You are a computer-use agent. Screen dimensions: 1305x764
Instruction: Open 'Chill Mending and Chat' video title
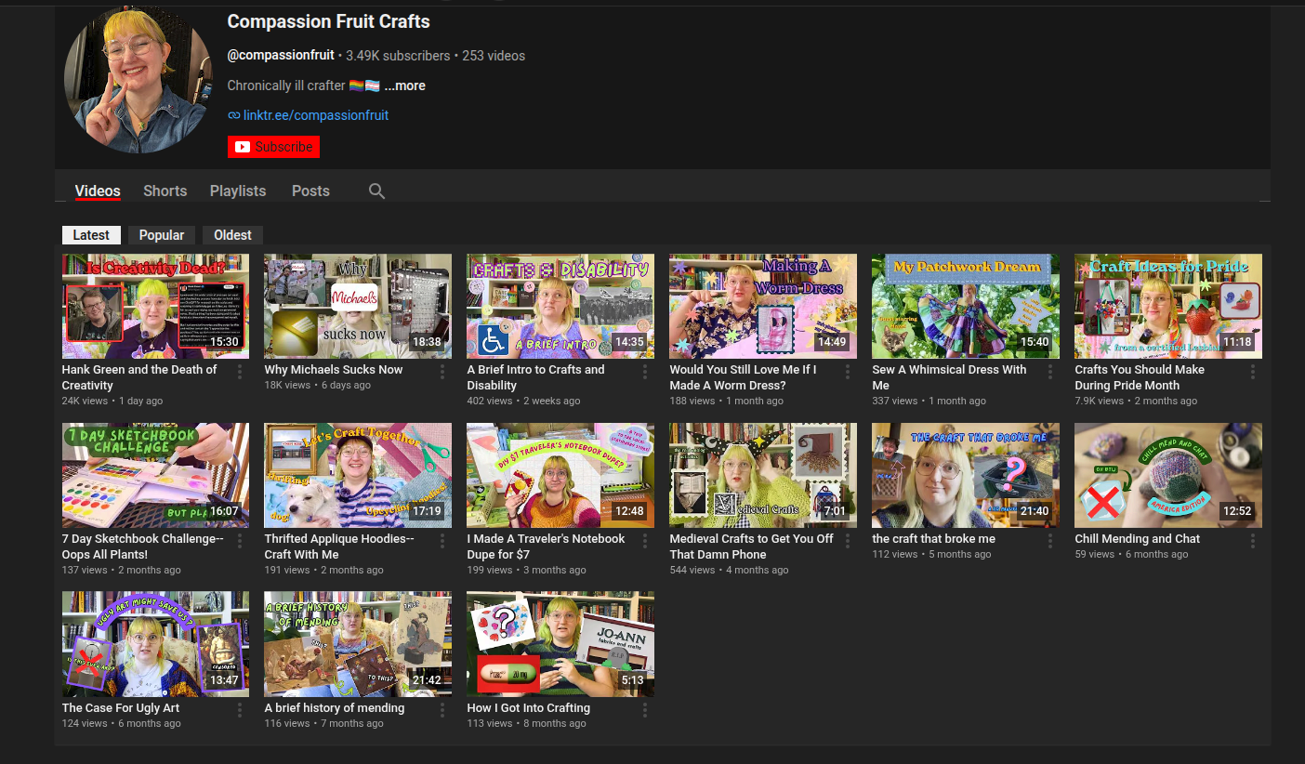pyautogui.click(x=1138, y=539)
